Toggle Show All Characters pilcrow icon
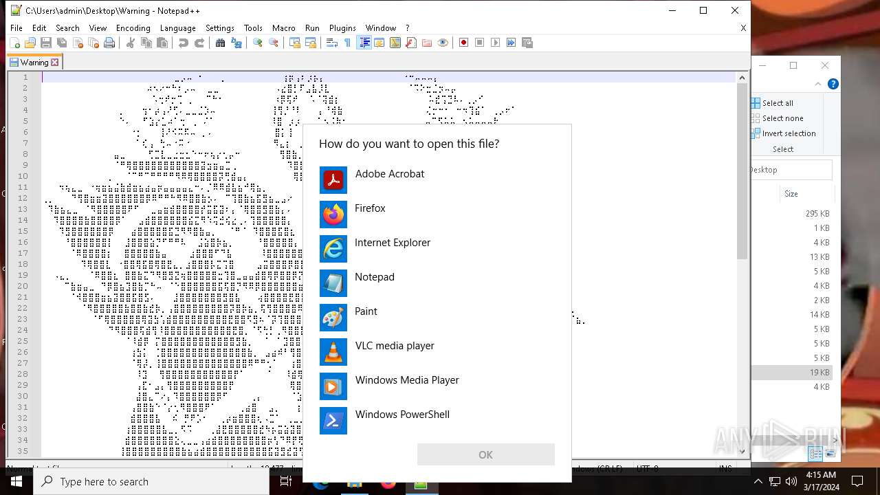 coord(348,43)
